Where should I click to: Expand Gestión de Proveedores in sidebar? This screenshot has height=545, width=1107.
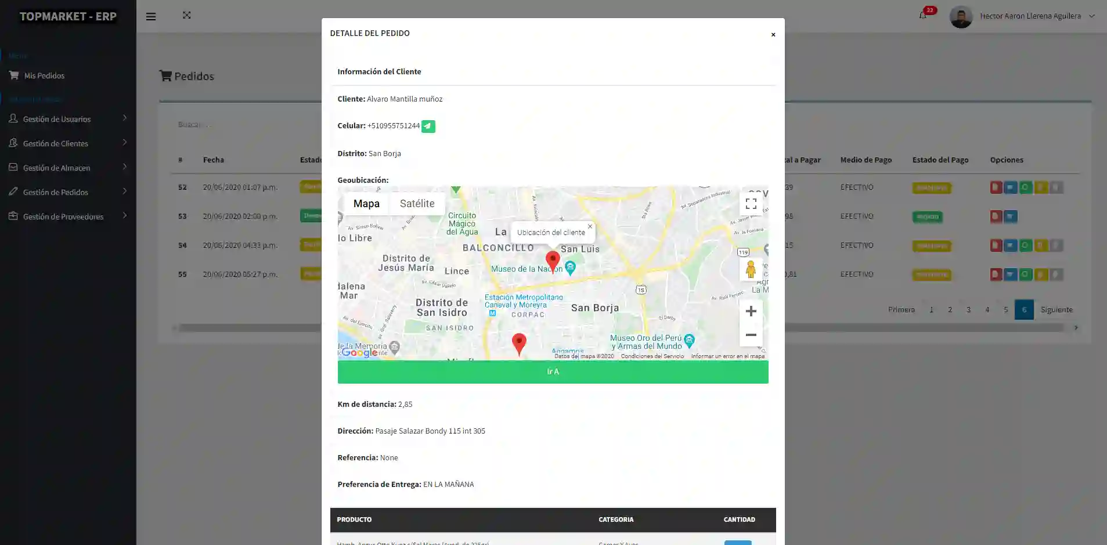[x=67, y=216]
